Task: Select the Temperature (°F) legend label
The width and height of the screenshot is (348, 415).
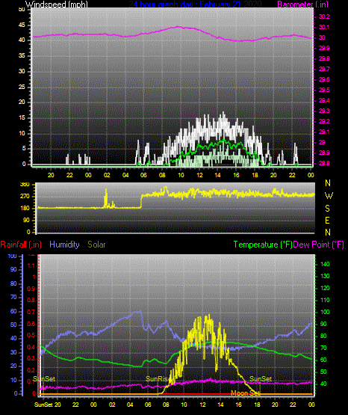Action: [263, 245]
